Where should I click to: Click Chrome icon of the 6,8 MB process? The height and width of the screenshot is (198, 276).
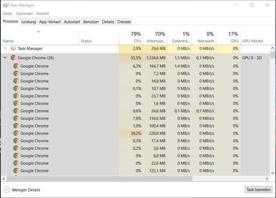pos(16,156)
